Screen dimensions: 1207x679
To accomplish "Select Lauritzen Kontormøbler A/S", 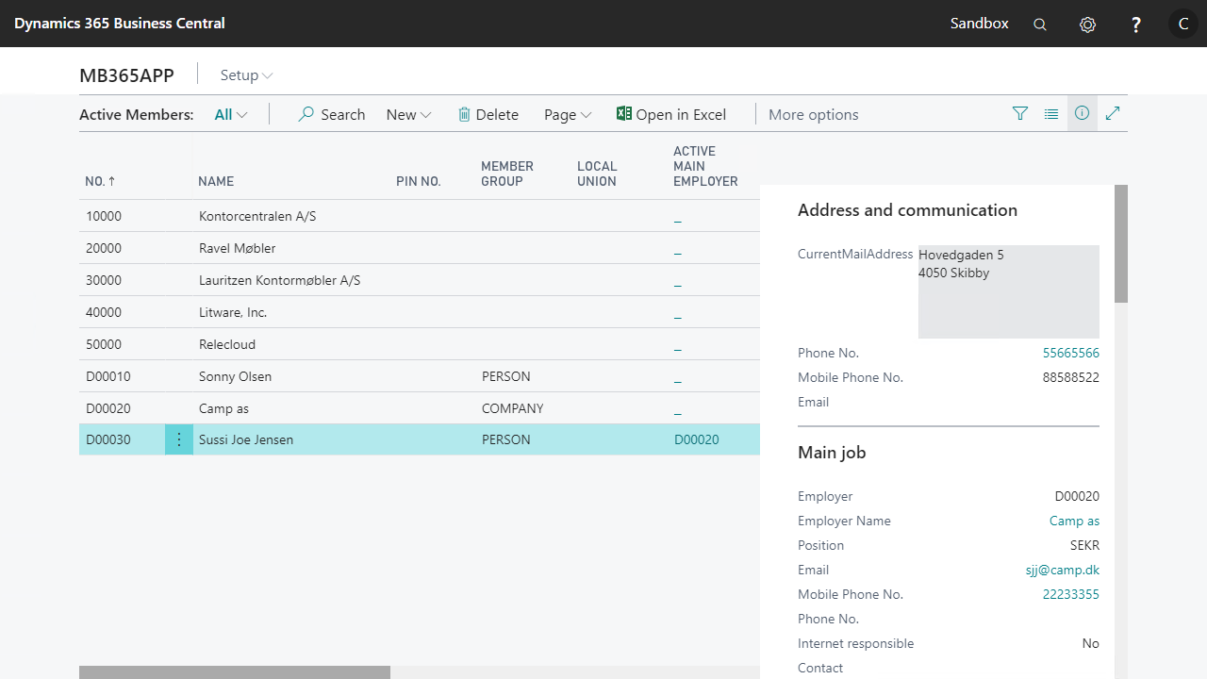I will point(280,280).
